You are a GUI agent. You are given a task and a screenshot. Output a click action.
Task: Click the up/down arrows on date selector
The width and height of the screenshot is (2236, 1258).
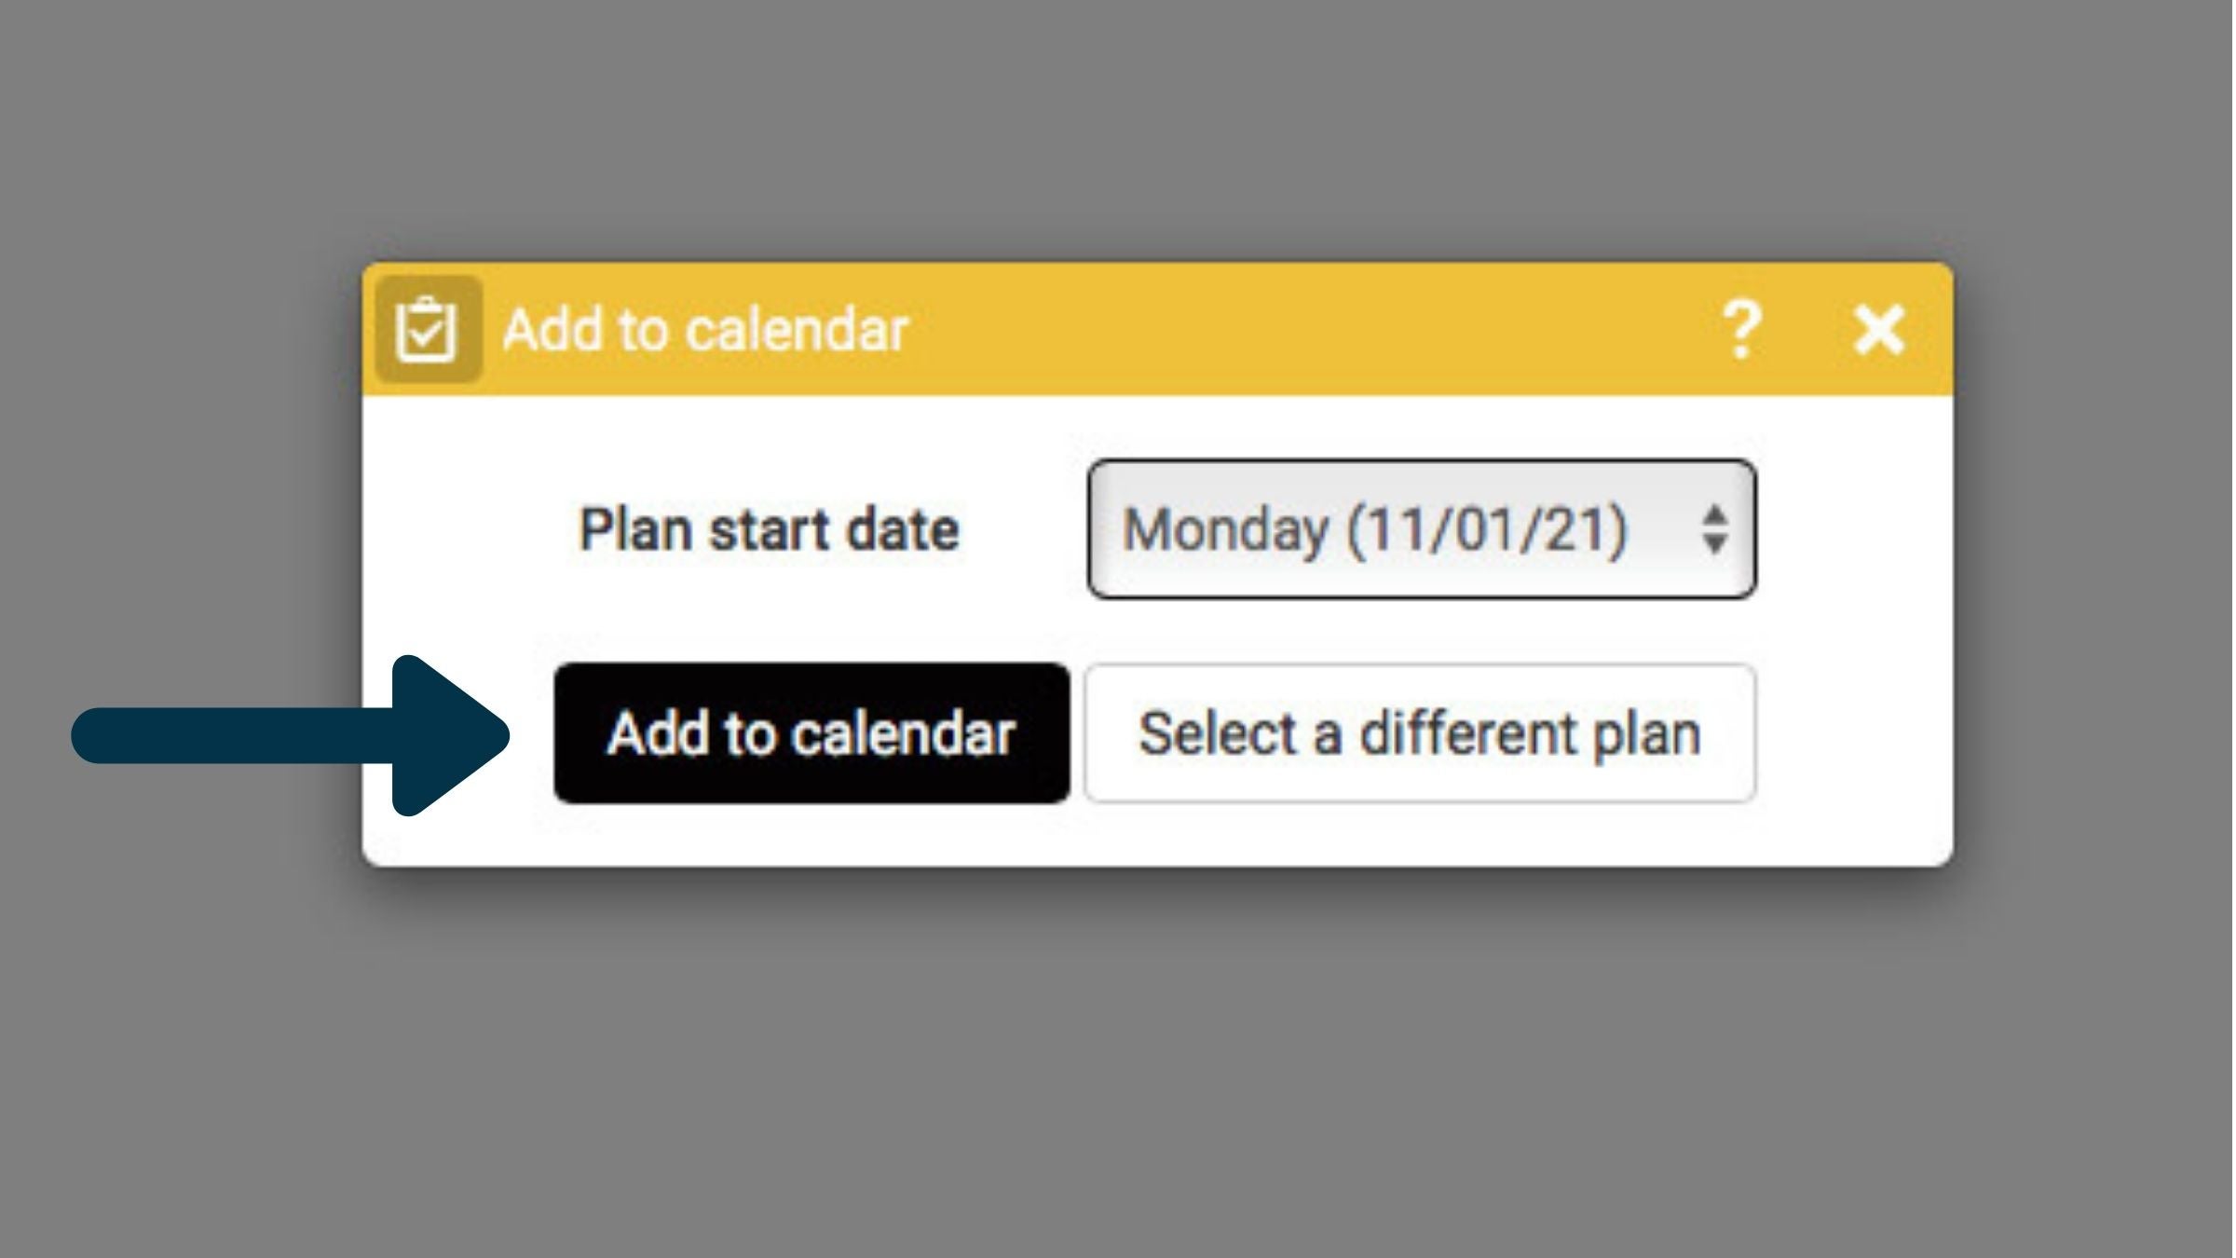[x=1714, y=529]
